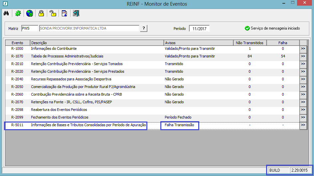
Task: Select the Falha Transmissão status cell
Action: 179,125
